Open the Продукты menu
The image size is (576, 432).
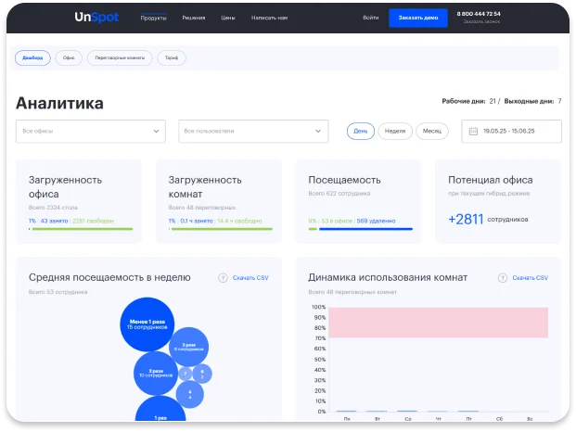154,18
